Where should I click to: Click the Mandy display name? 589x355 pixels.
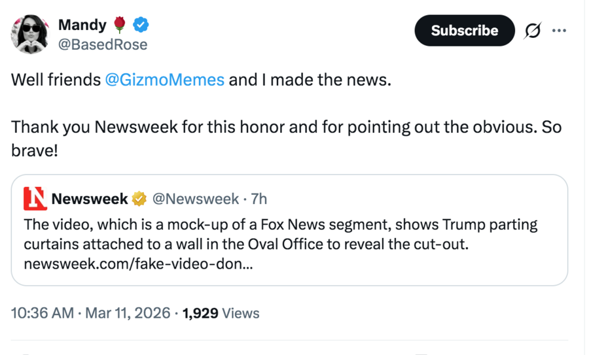coord(82,25)
